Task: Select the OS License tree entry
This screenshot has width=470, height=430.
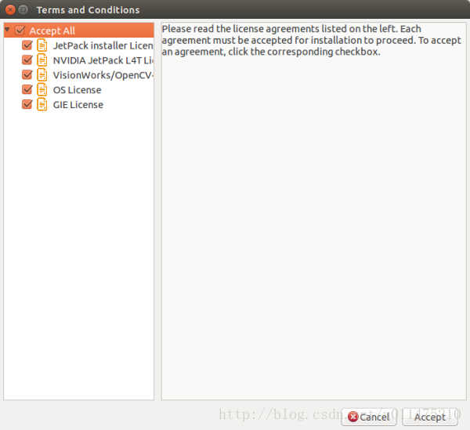Action: [77, 90]
